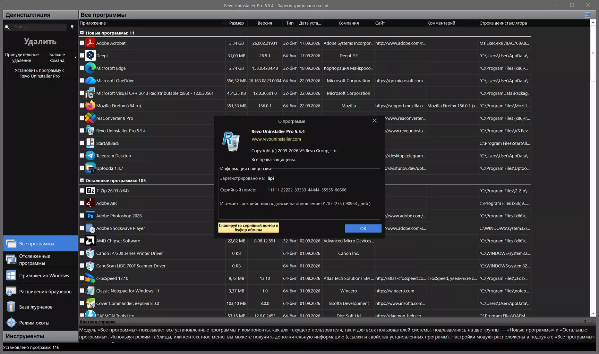Tick the Telegram Desktop checkbox
599x354 pixels.
[x=82, y=155]
